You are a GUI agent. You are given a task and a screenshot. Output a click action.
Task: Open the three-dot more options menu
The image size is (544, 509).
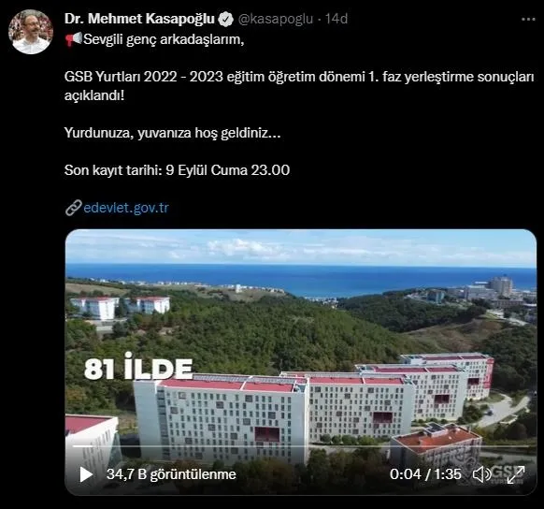528,20
